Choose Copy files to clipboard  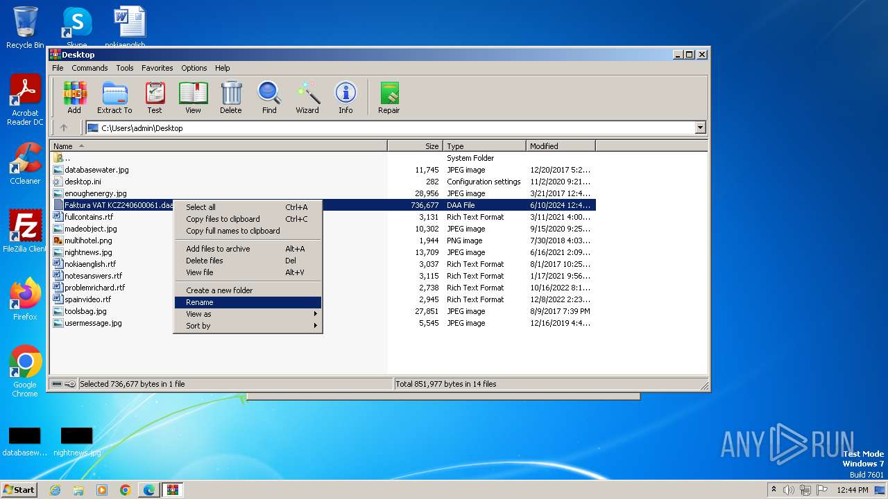pos(248,219)
